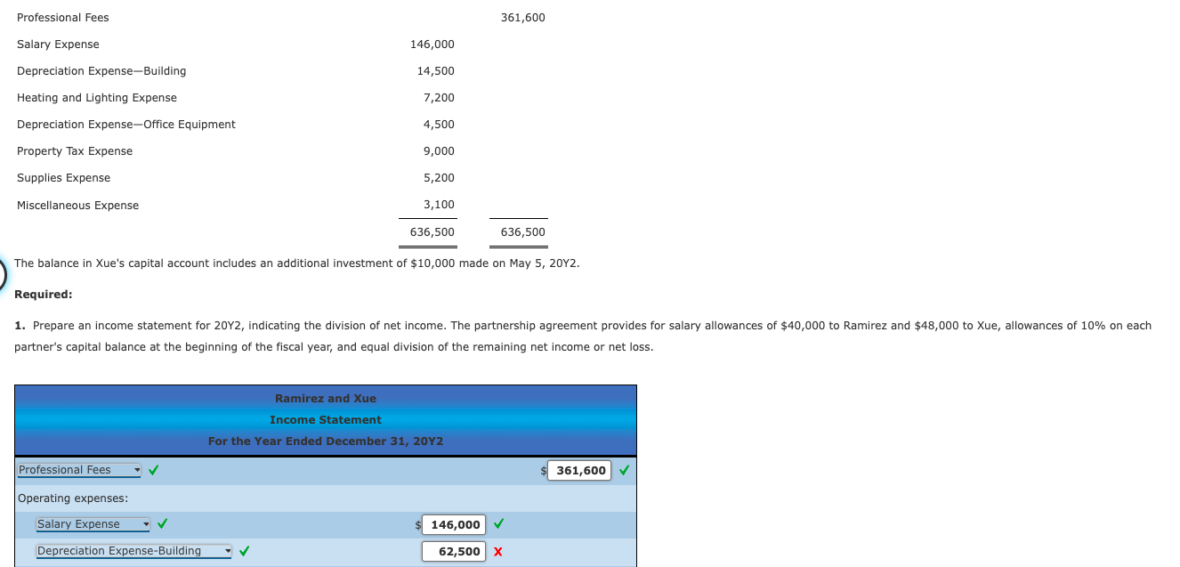The height and width of the screenshot is (567, 1180).
Task: Open the Depreciation Expense-Building dropdown
Action: (133, 551)
